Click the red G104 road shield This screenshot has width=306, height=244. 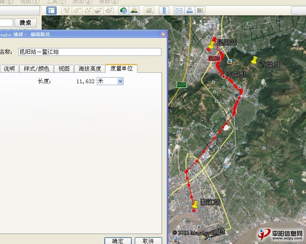click(x=214, y=58)
